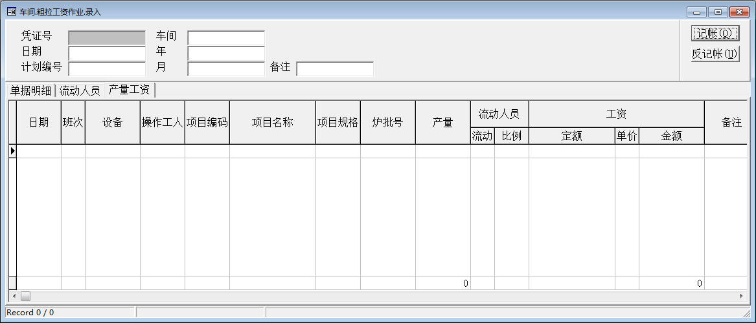
Task: Click the horizontal scrollbar thumb
Action: click(x=25, y=296)
